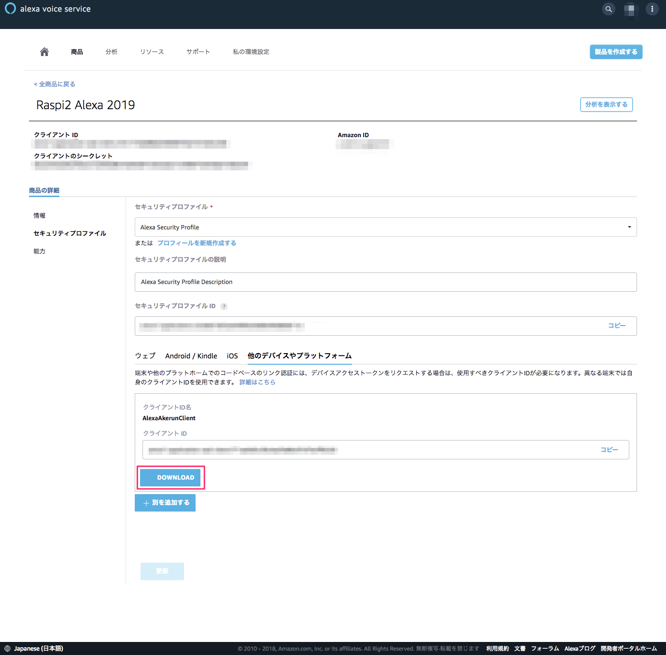Click the help icon beside セキュリティプロファイル ID
The height and width of the screenshot is (655, 666).
[x=224, y=306]
